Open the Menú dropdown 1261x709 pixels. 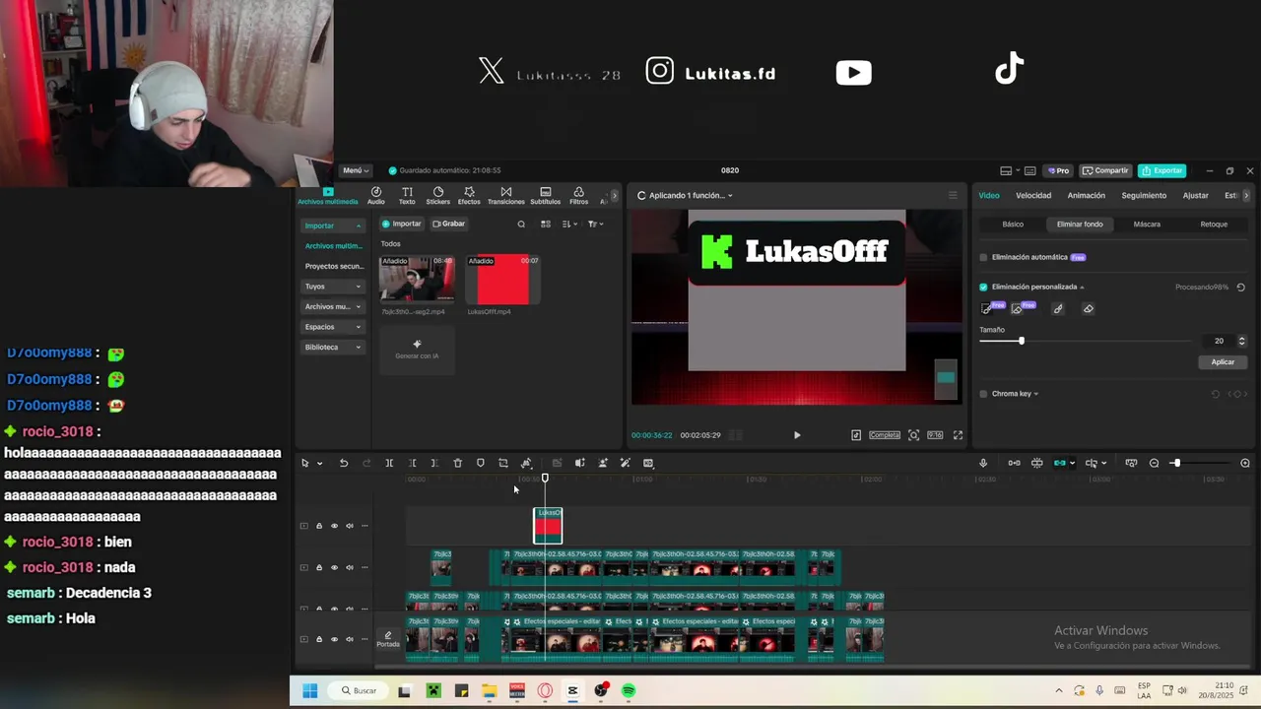(356, 170)
